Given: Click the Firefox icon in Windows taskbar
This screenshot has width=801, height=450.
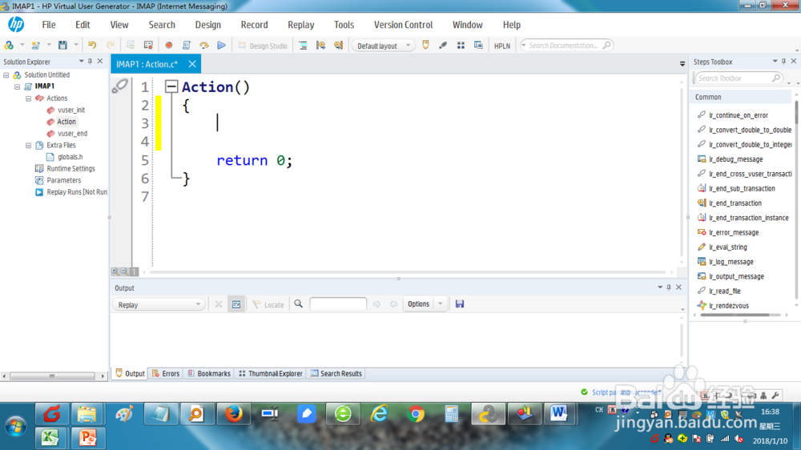Looking at the screenshot, I should coord(233,414).
